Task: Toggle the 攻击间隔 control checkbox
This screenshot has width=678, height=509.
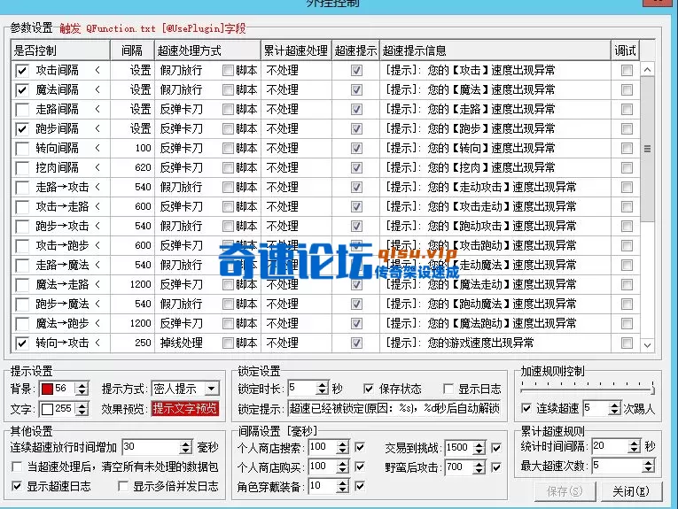Action: (x=22, y=70)
